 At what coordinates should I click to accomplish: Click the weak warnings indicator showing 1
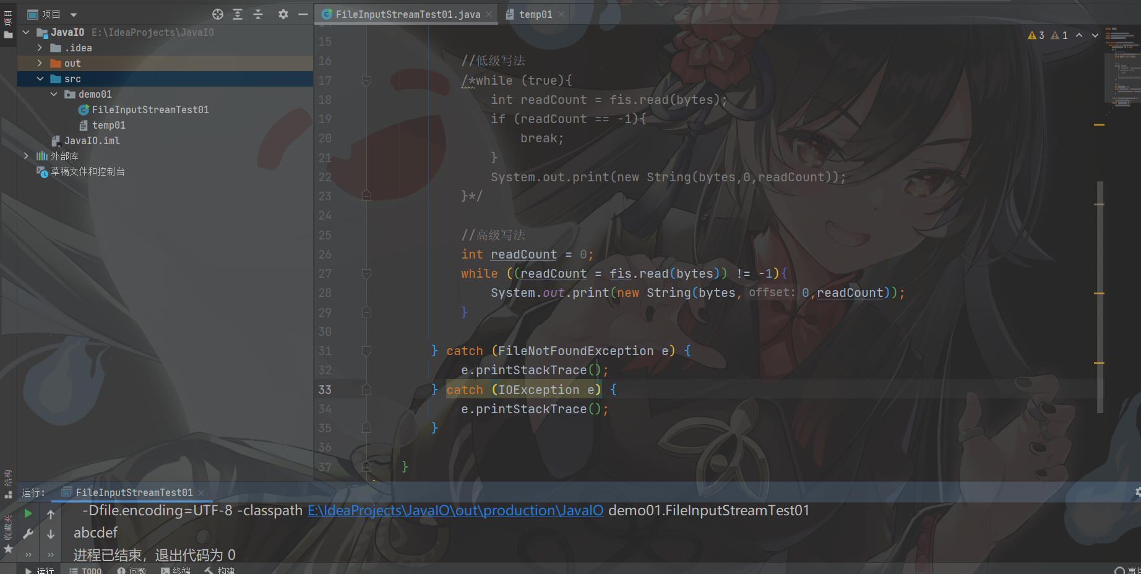[x=1059, y=35]
